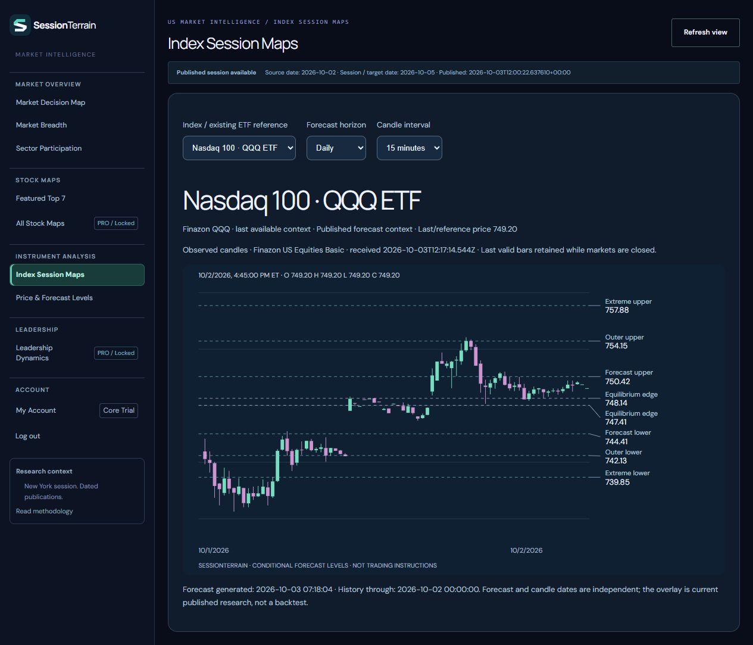Click the conditional forecast levels disclaimer

tap(317, 565)
